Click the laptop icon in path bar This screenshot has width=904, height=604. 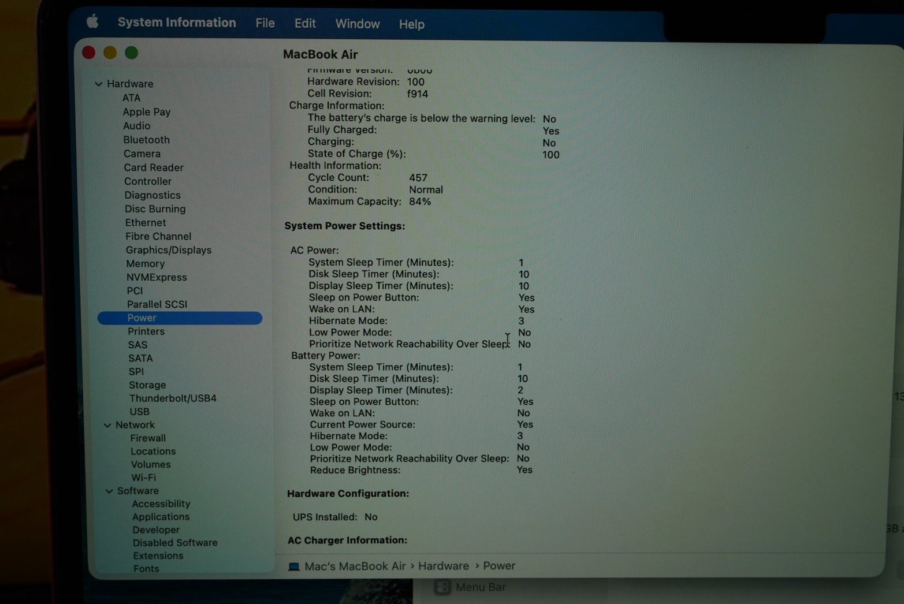pos(294,566)
